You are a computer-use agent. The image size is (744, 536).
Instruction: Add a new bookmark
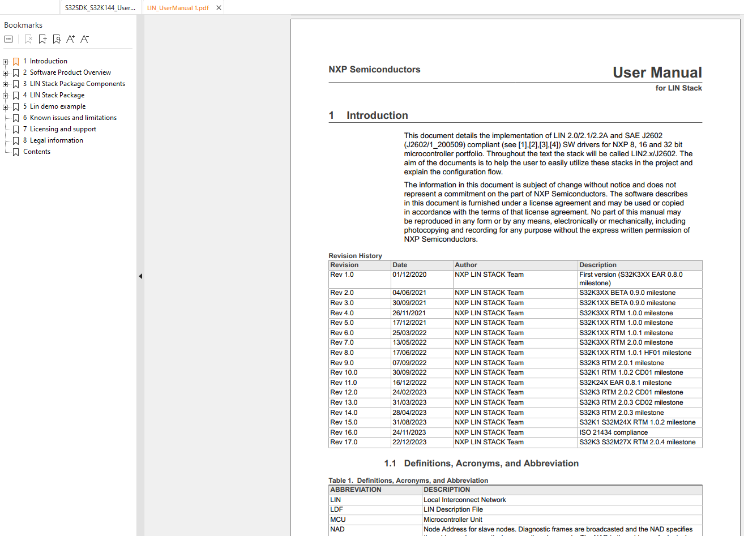42,38
